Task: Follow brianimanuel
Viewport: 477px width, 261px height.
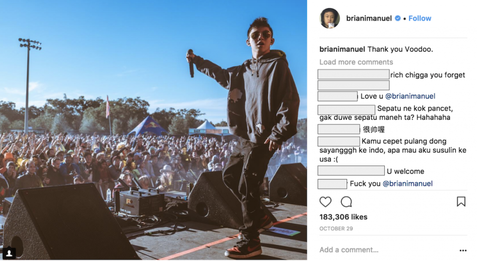Action: click(420, 18)
